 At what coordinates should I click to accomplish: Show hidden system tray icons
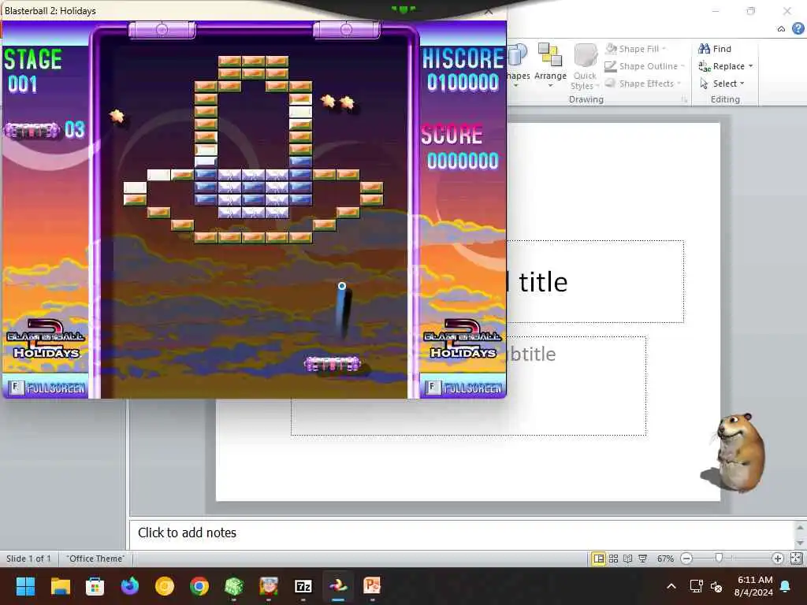click(x=671, y=586)
